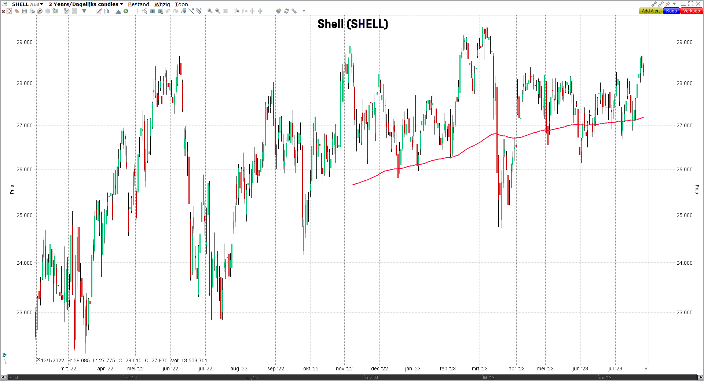Select the red pencil drawing tool
The image size is (704, 381).
(x=99, y=11)
